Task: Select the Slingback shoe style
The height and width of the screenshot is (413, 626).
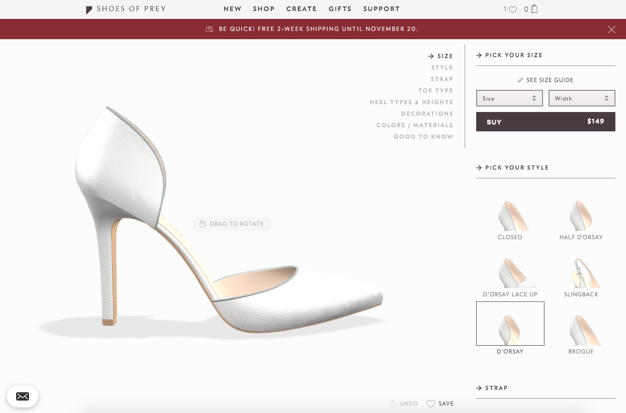Action: (x=581, y=277)
